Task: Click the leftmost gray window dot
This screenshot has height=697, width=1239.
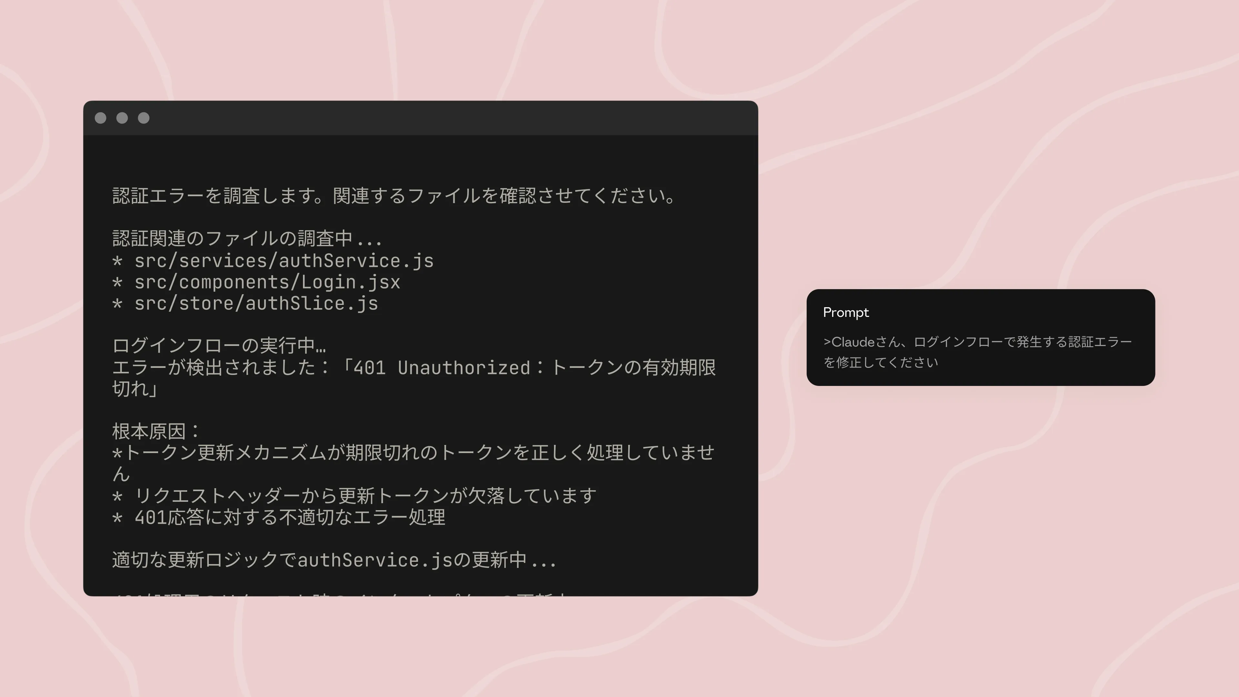Action: 101,118
